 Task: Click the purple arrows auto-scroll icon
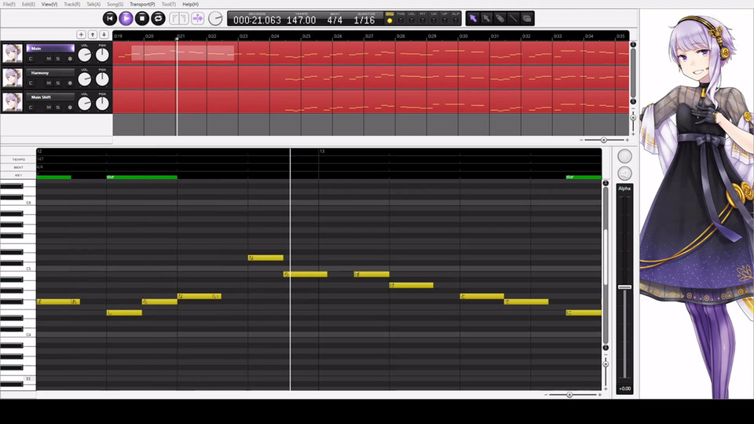click(198, 19)
